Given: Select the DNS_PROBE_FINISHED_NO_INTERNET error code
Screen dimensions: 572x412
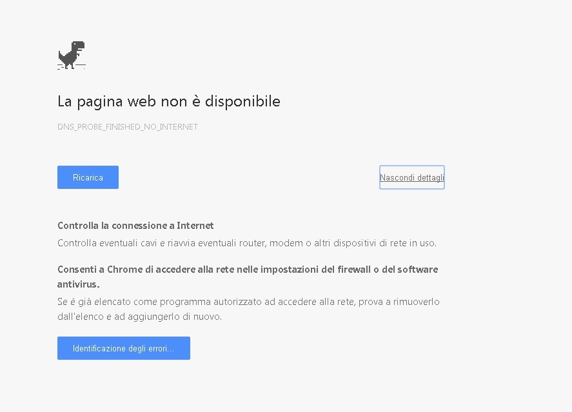Looking at the screenshot, I should coord(128,127).
